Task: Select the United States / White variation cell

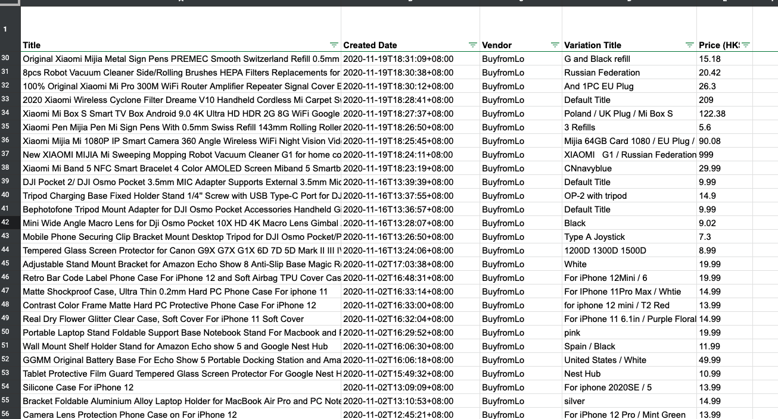Action: (x=629, y=360)
